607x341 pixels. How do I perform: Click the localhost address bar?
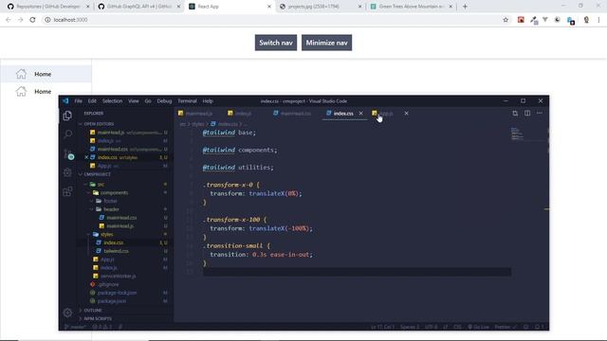pyautogui.click(x=271, y=20)
